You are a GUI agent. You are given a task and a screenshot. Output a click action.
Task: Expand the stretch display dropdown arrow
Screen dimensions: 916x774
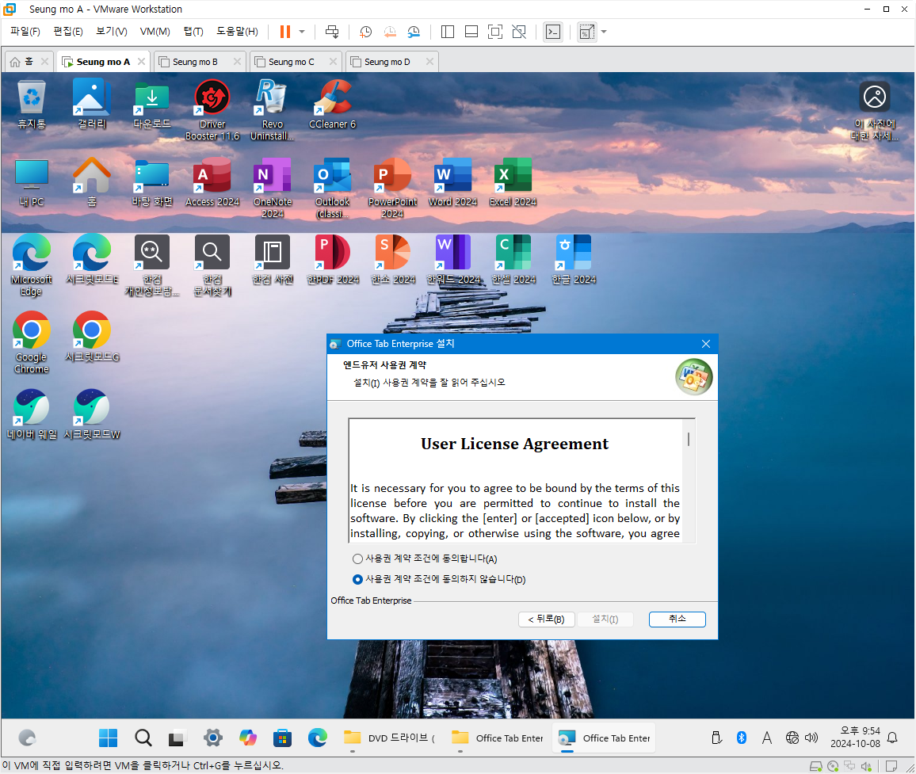click(x=604, y=32)
